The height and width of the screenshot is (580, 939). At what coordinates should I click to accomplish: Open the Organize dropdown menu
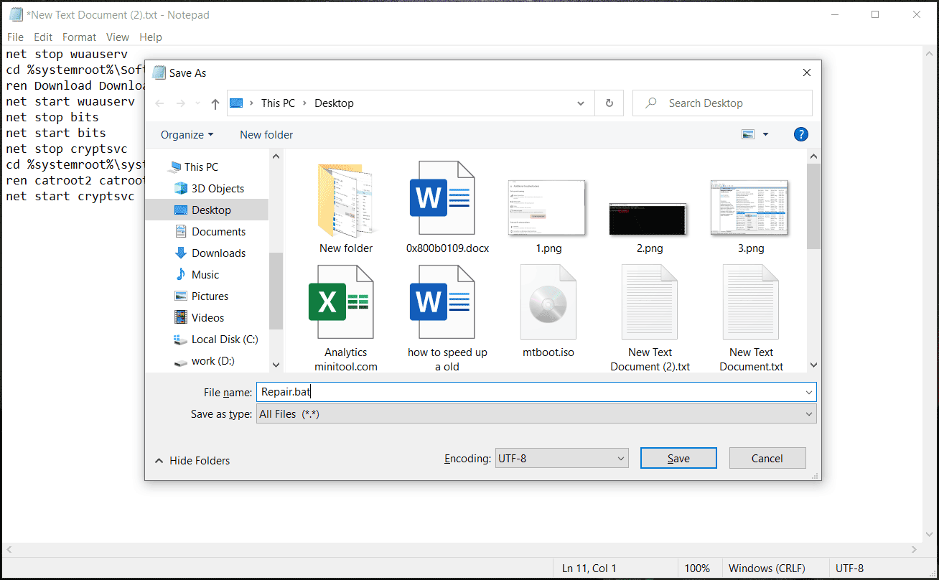[187, 135]
